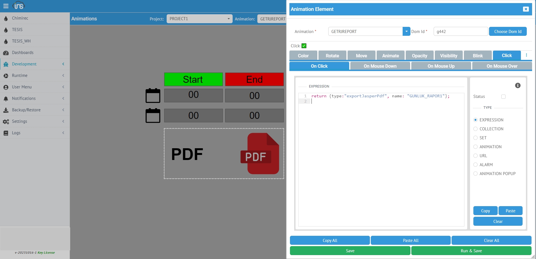
Task: Select the On Mouse Down tab
Action: tap(380, 66)
